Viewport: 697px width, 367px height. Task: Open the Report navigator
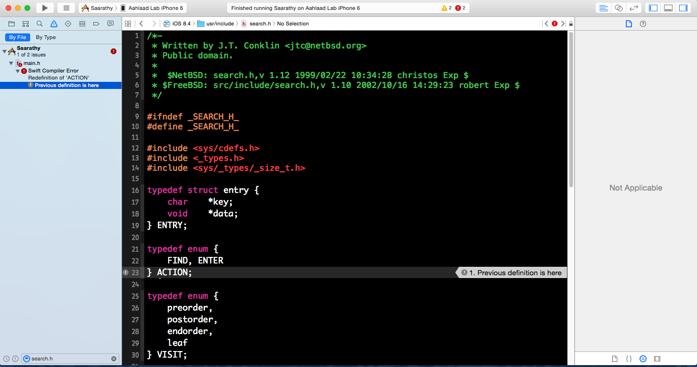click(110, 24)
